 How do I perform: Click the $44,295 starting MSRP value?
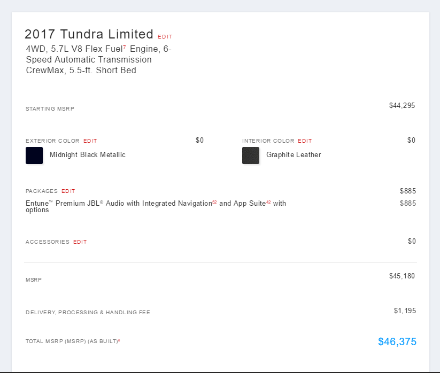[402, 105]
